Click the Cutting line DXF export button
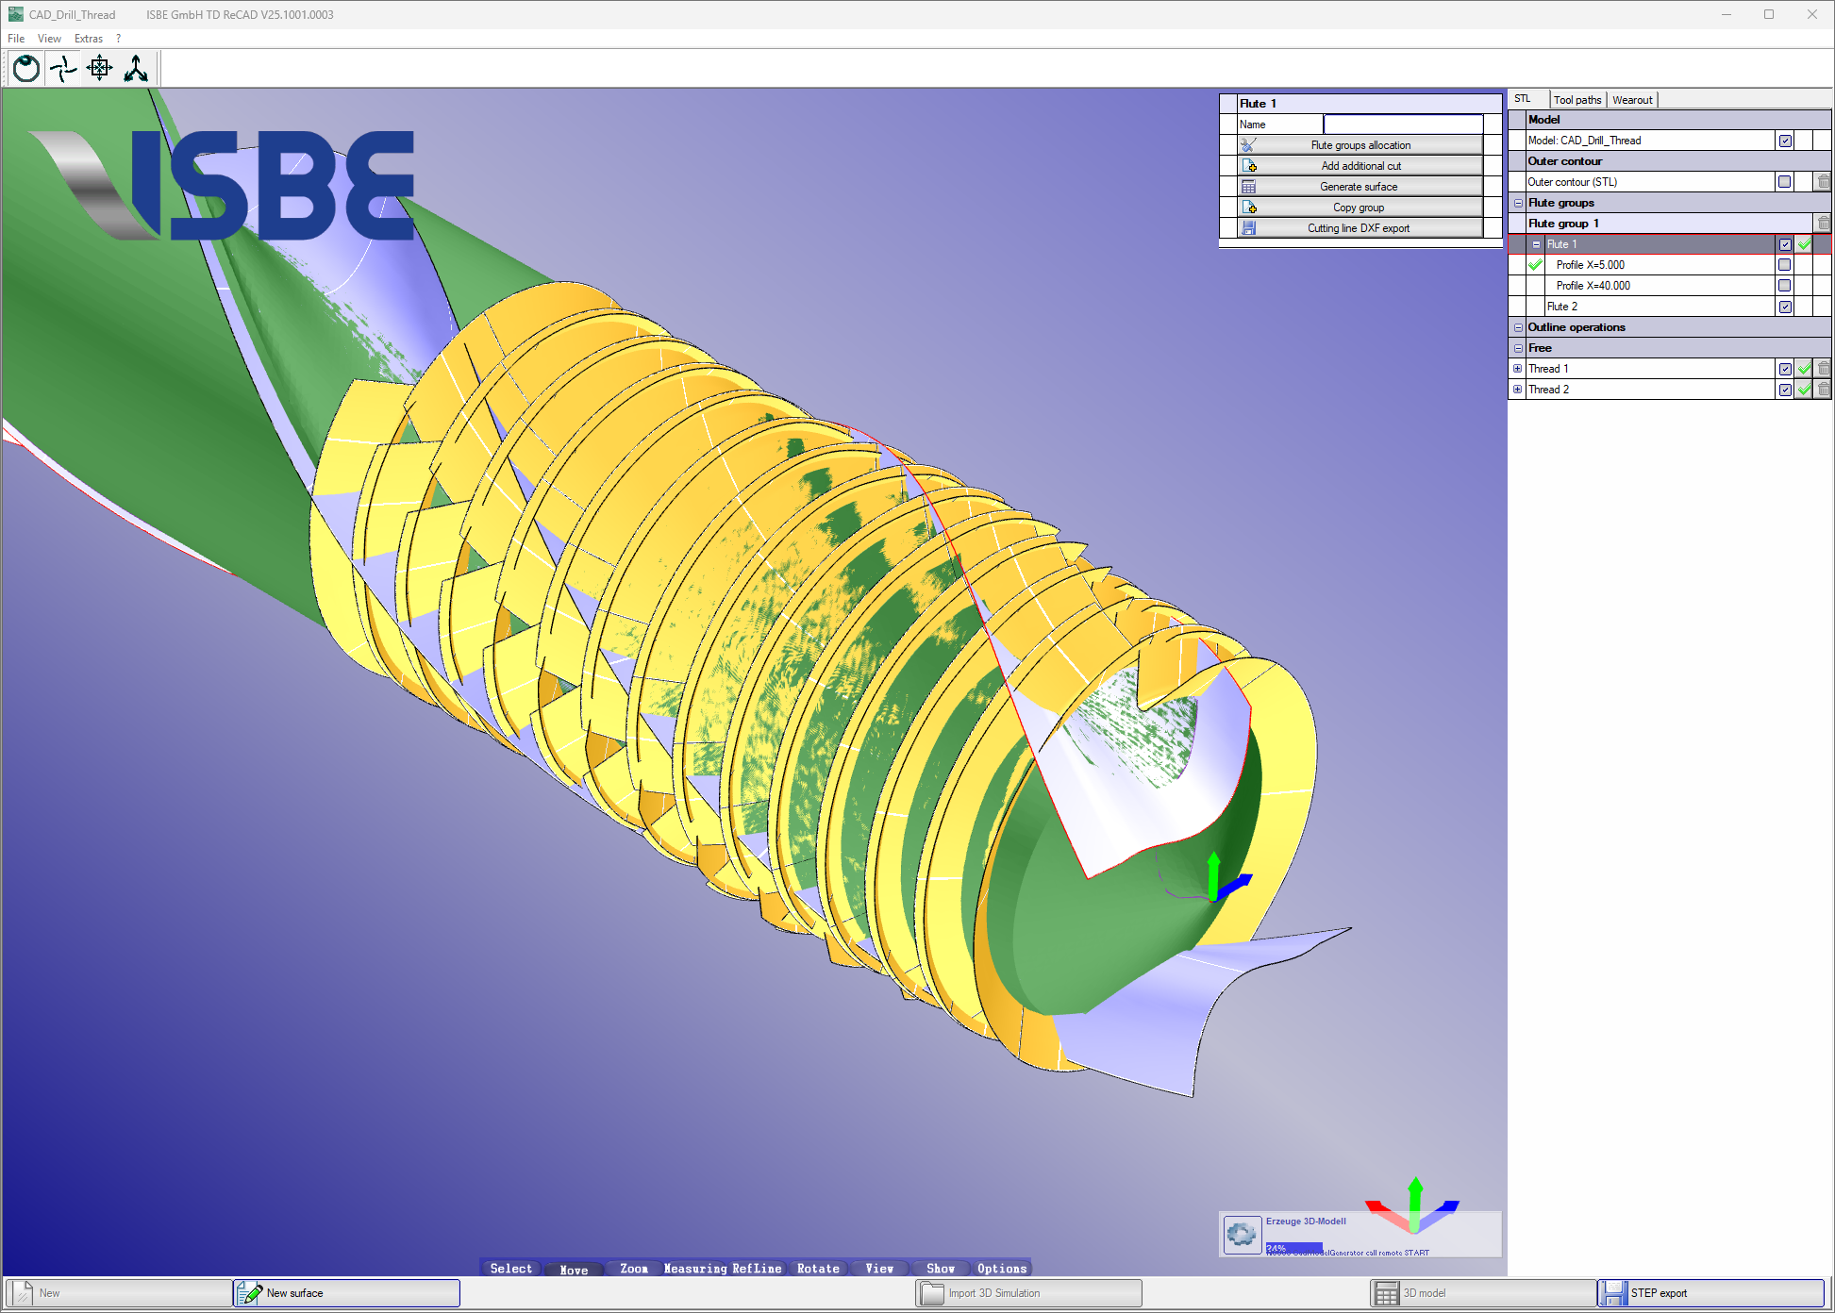The width and height of the screenshot is (1835, 1313). click(1359, 228)
